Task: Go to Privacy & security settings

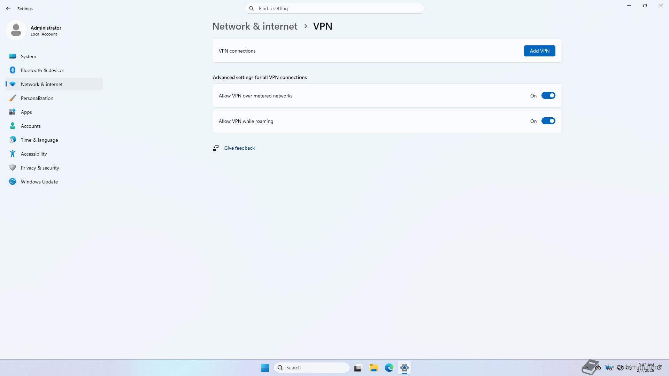Action: click(40, 168)
